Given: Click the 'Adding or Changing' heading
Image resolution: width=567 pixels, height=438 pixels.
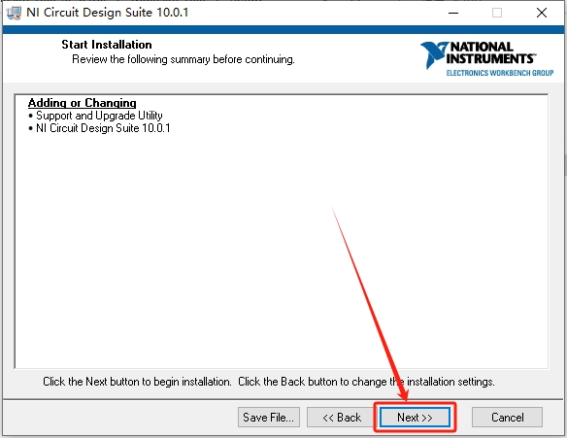Looking at the screenshot, I should pos(83,103).
